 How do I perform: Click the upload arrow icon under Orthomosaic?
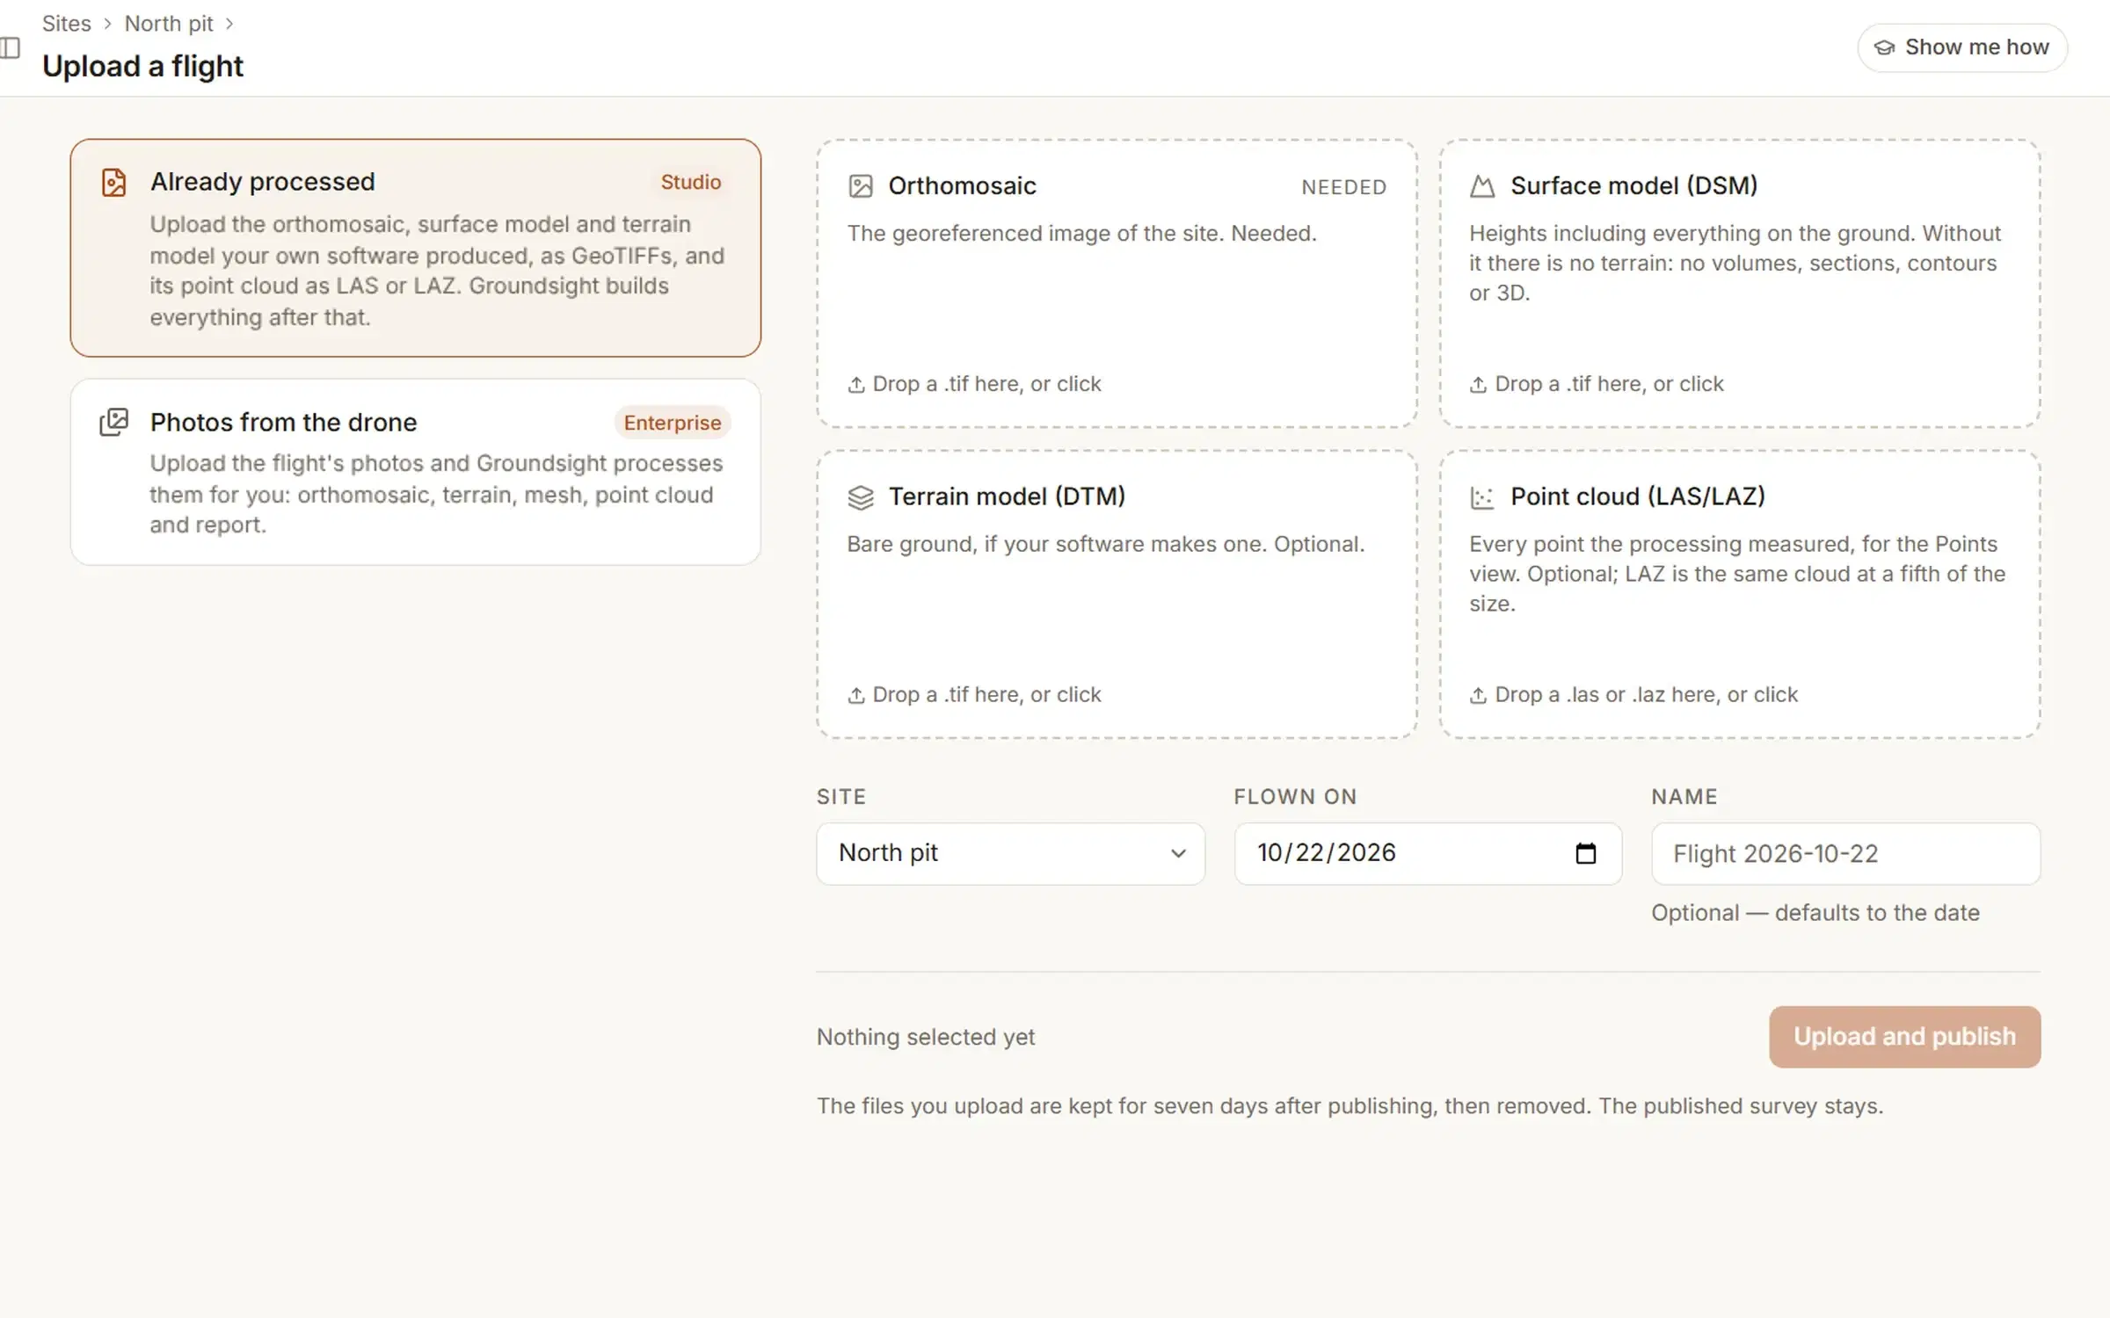[856, 385]
